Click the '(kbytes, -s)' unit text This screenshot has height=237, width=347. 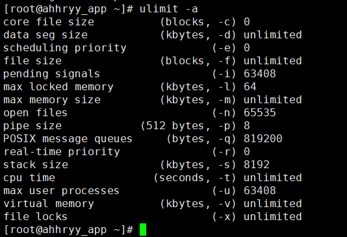click(x=198, y=165)
